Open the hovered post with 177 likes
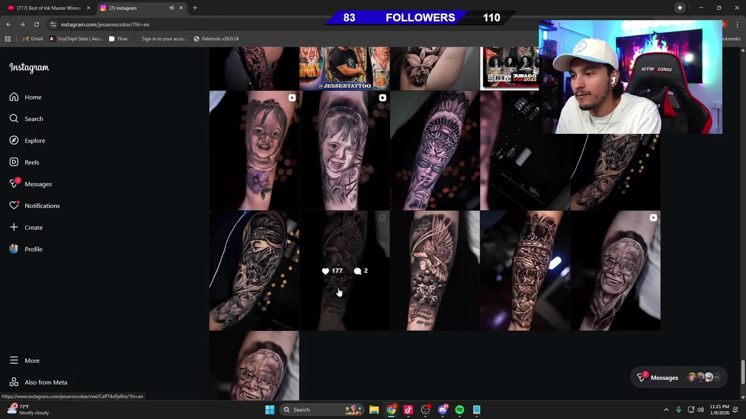Screen dimensions: 746x419 pyautogui.click(x=344, y=271)
